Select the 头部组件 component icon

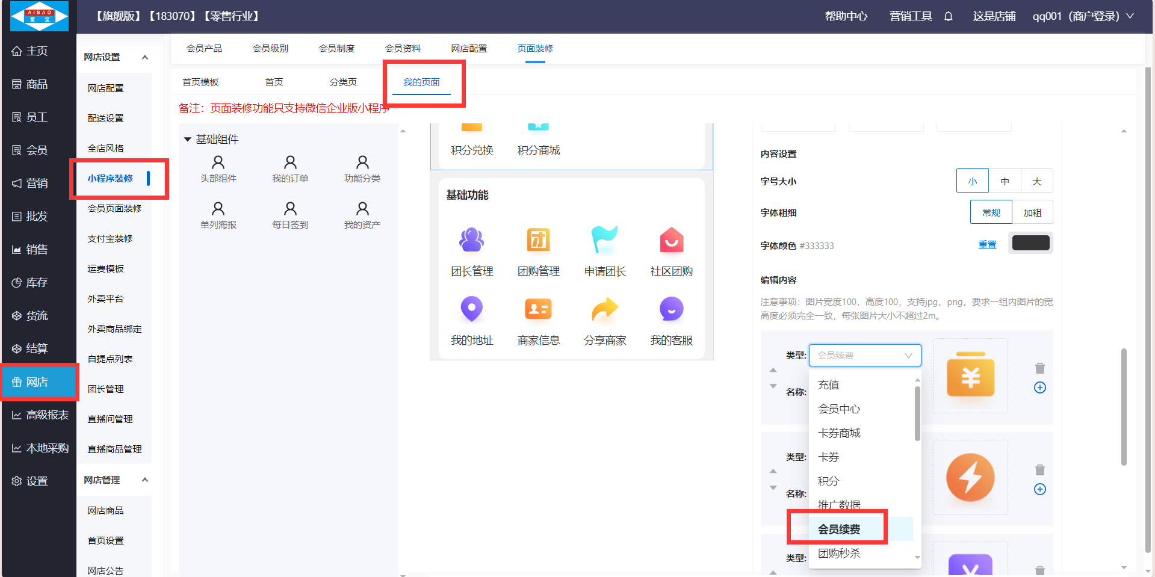point(218,162)
